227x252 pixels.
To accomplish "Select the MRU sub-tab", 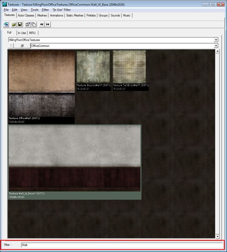I will click(x=32, y=33).
